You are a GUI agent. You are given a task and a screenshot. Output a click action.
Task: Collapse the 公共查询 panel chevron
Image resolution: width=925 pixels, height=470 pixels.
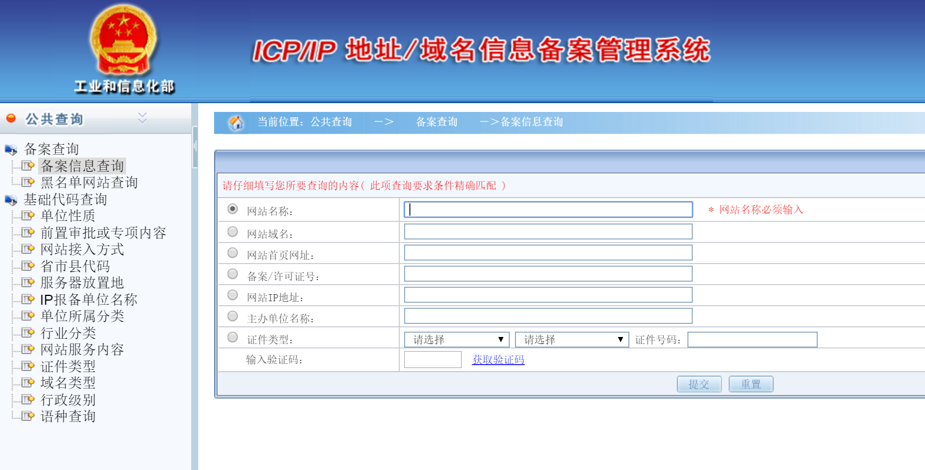[142, 118]
